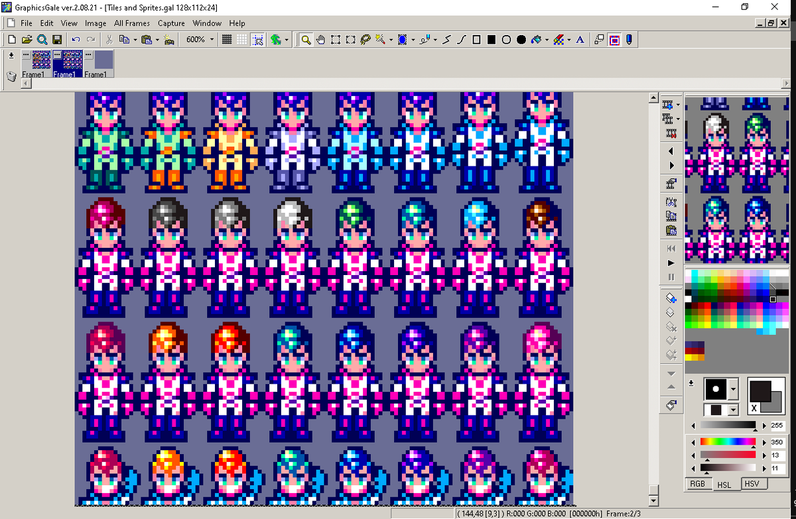
Task: Play the animation with the play button
Action: (x=671, y=262)
